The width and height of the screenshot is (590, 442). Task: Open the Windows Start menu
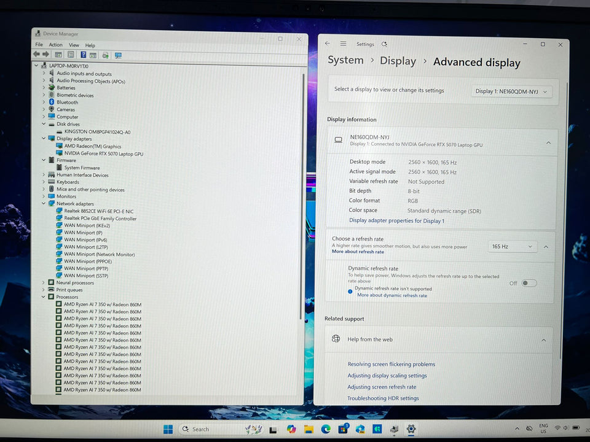(168, 429)
